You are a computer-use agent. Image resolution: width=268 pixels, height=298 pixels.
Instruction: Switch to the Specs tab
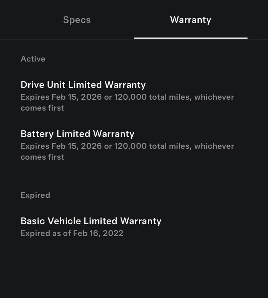coord(76,20)
